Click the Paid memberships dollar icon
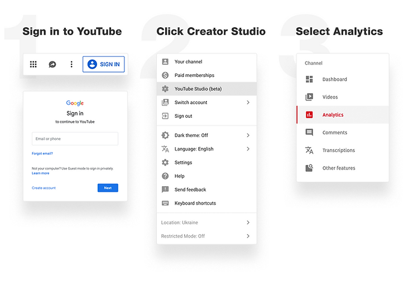The image size is (413, 281). pyautogui.click(x=165, y=75)
